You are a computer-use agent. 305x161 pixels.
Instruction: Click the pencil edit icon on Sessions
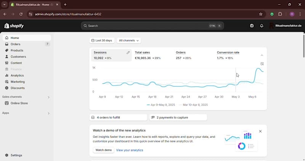(128, 53)
